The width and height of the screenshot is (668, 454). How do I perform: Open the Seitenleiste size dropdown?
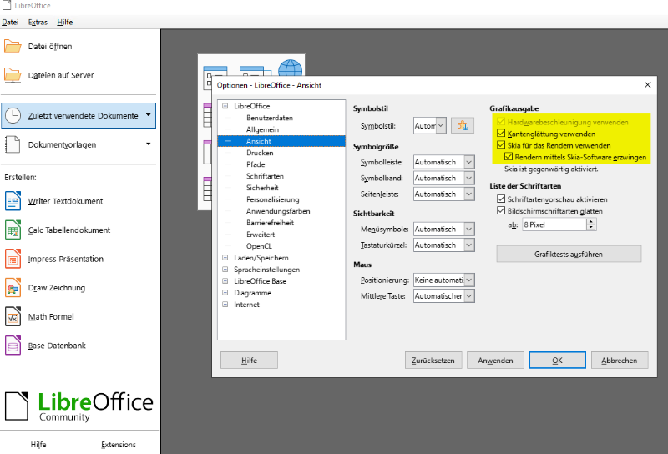point(444,194)
